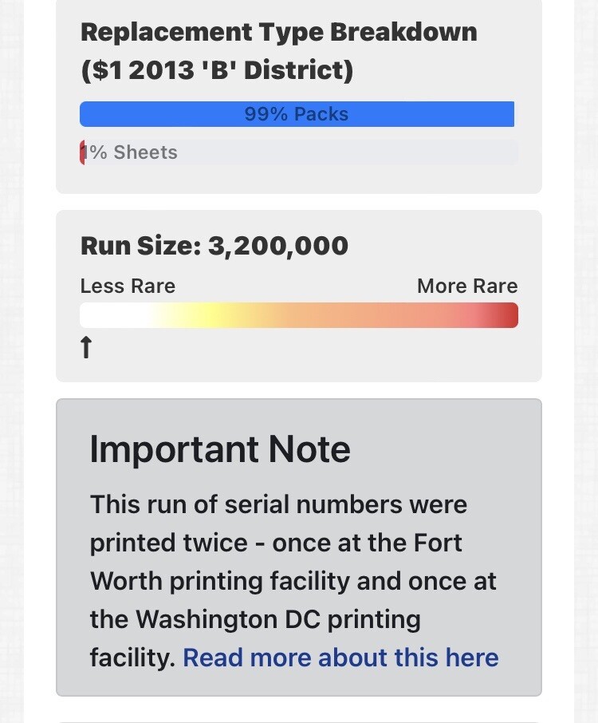
Task: Click the "Important Note" heading
Action: pyautogui.click(x=220, y=449)
